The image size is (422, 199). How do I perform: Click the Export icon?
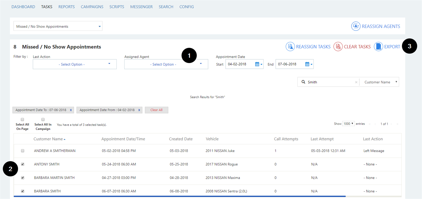click(378, 46)
